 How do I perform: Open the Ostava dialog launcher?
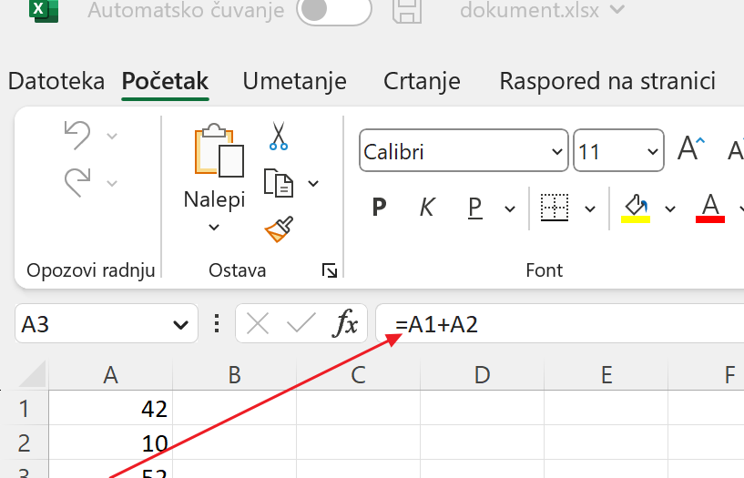coord(330,270)
